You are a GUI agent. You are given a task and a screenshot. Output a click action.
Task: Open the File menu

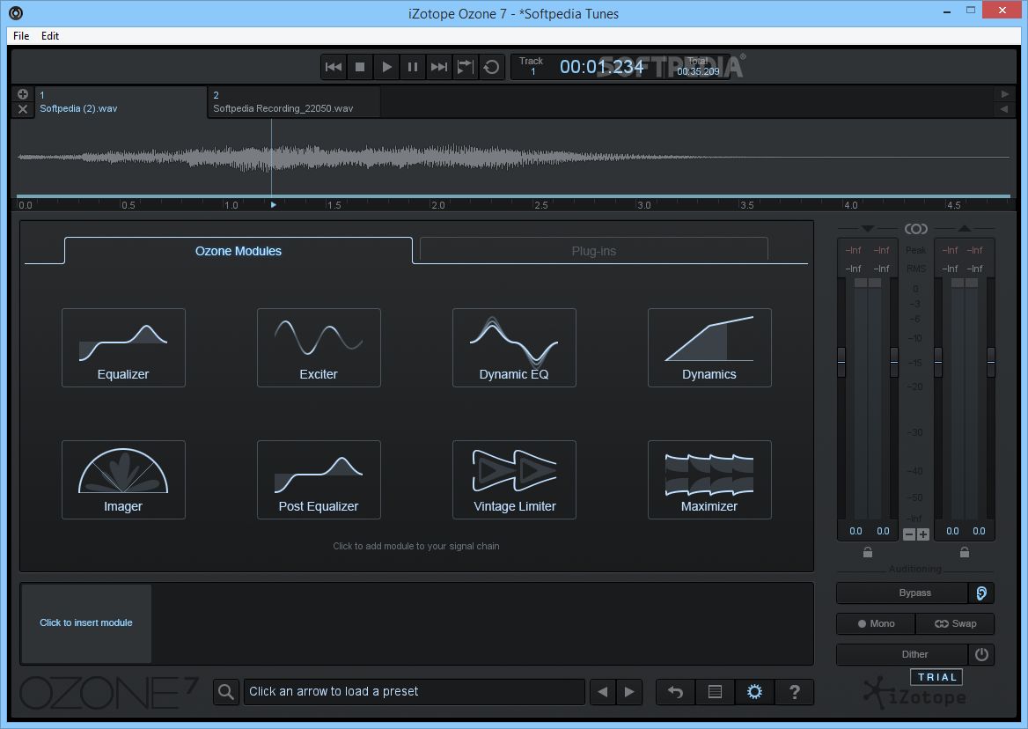(x=21, y=36)
